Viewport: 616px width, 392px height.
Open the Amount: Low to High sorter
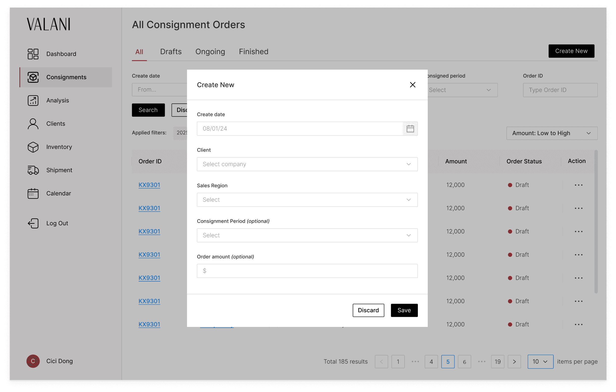click(552, 133)
